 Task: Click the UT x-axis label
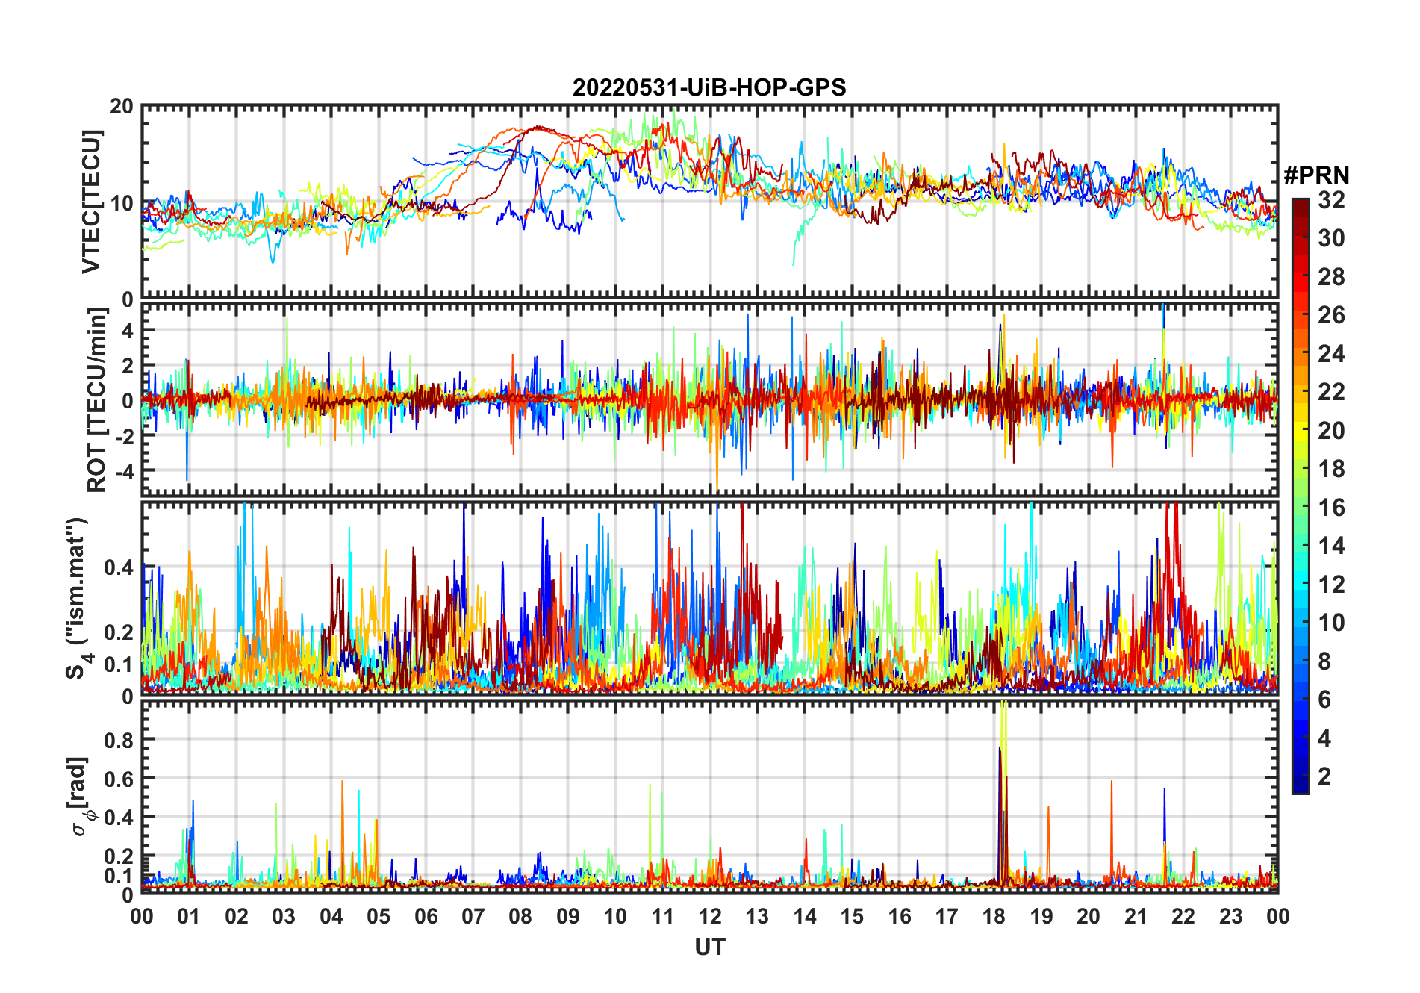click(x=709, y=947)
